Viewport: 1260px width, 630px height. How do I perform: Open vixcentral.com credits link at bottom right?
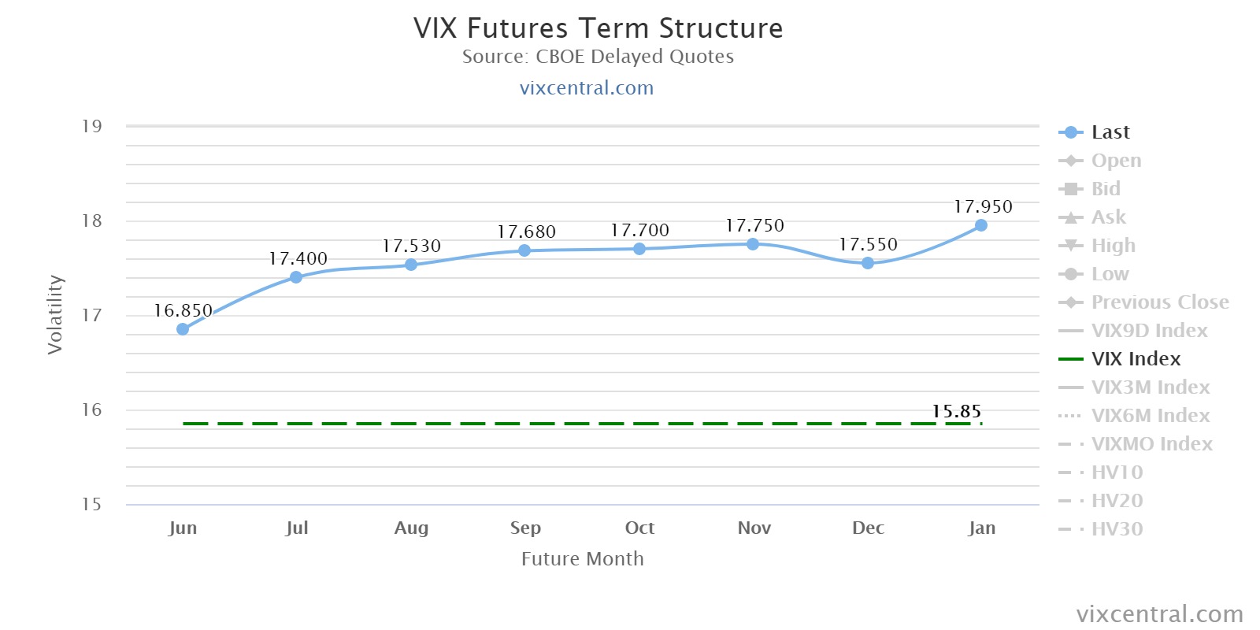[x=1159, y=614]
